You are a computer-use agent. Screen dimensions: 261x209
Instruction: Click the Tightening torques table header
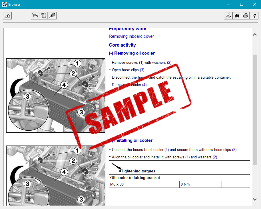[x=179, y=168]
